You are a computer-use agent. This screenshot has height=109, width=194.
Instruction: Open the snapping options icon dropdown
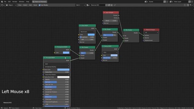191,5
